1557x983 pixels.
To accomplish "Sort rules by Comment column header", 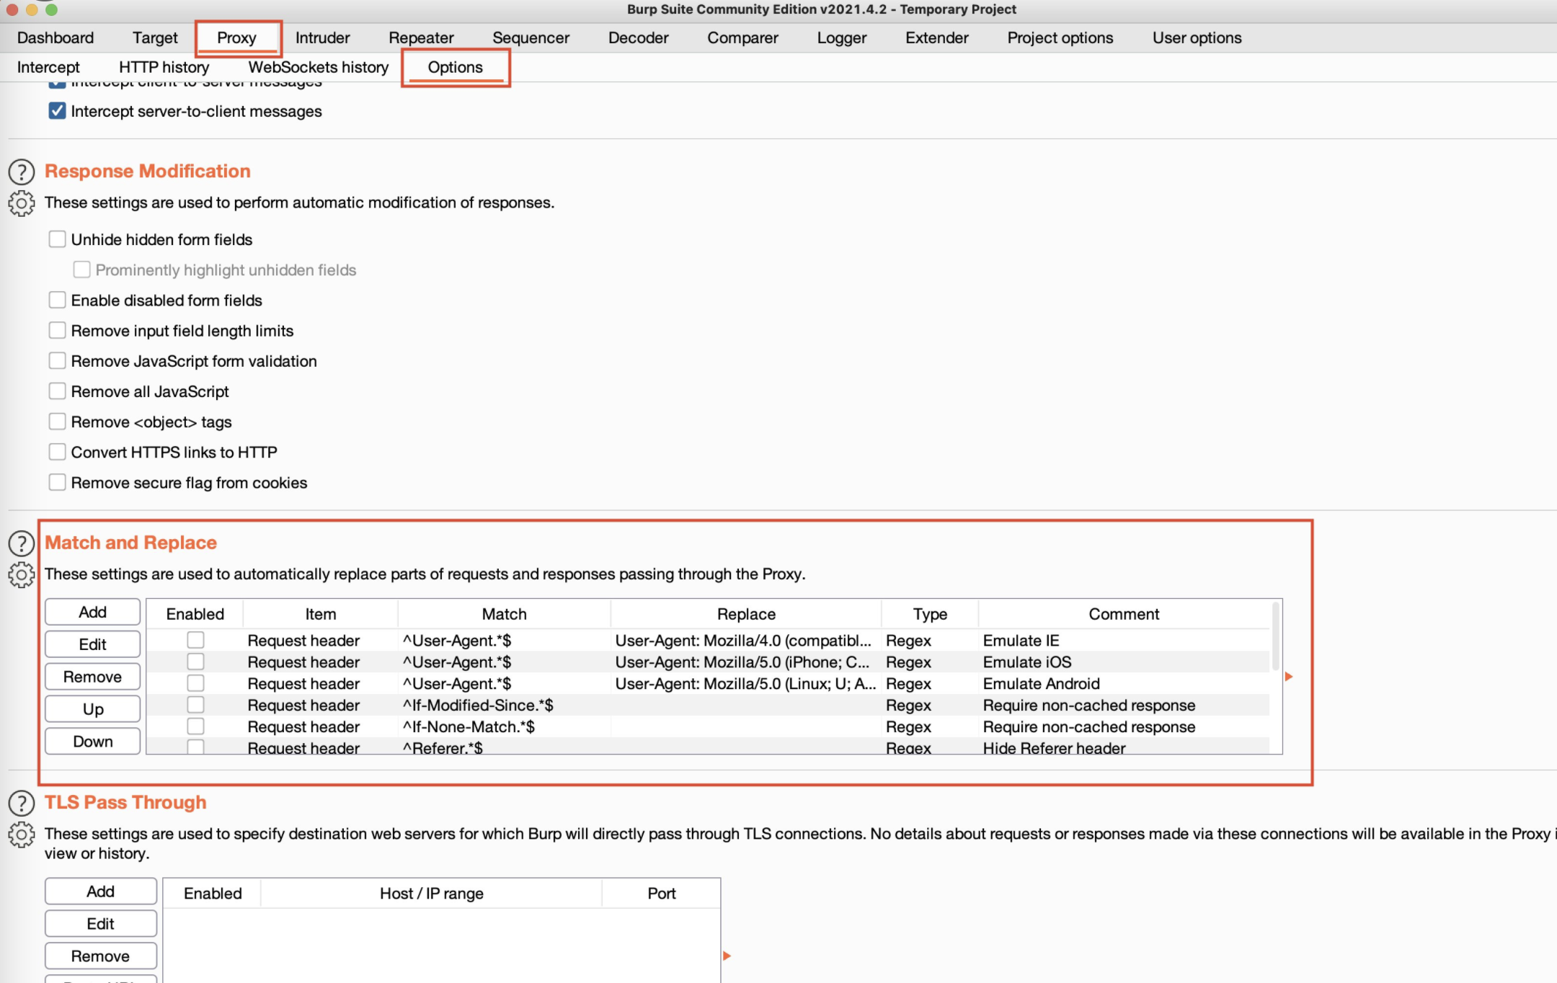I will (x=1123, y=614).
